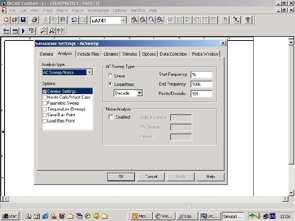Click the vertical scrollbar down arrow
The width and height of the screenshot is (295, 221).
[x=291, y=193]
